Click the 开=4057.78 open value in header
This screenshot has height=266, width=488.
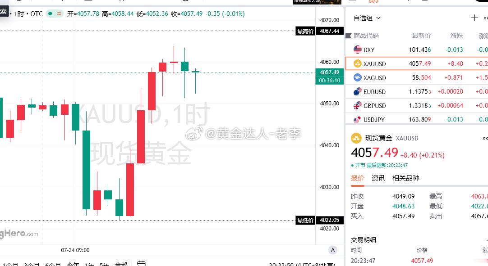(x=83, y=14)
